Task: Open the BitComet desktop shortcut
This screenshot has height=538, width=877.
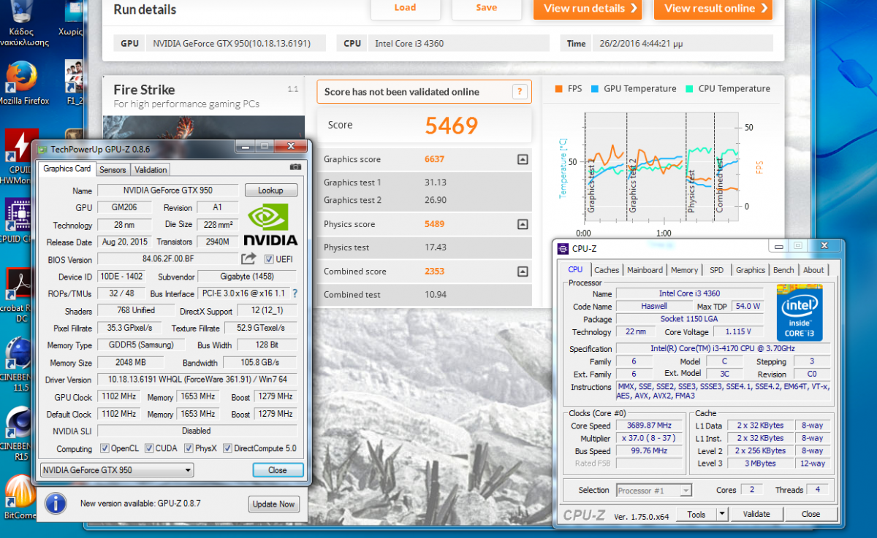Action: (x=18, y=496)
